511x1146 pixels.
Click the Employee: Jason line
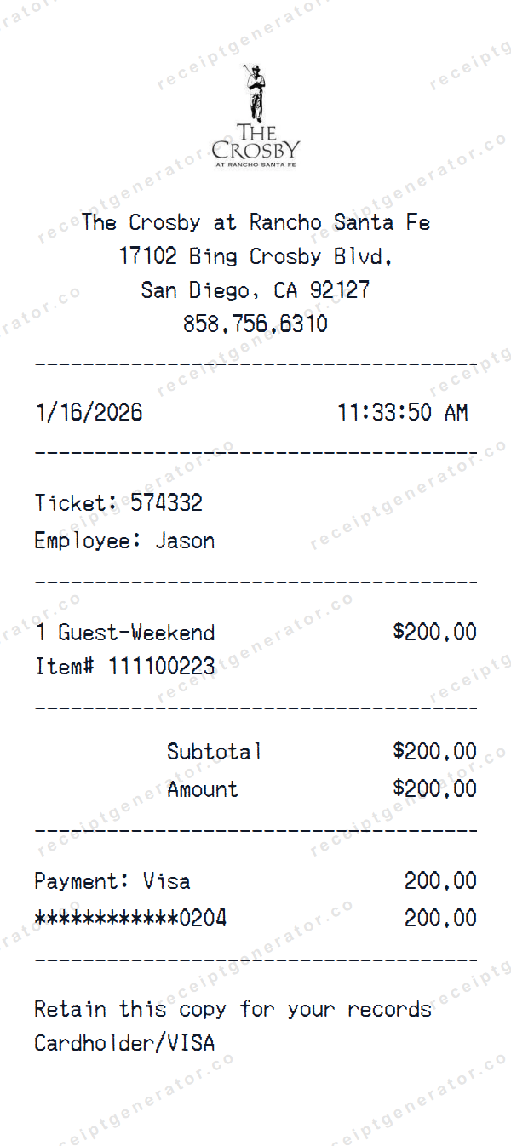(x=124, y=541)
